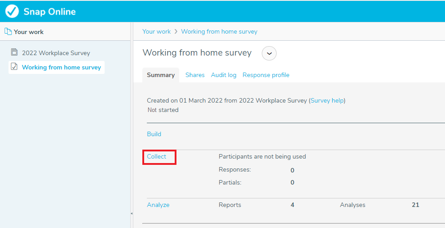Navigate to Your work in the breadcrumb
The height and width of the screenshot is (228, 445).
156,31
